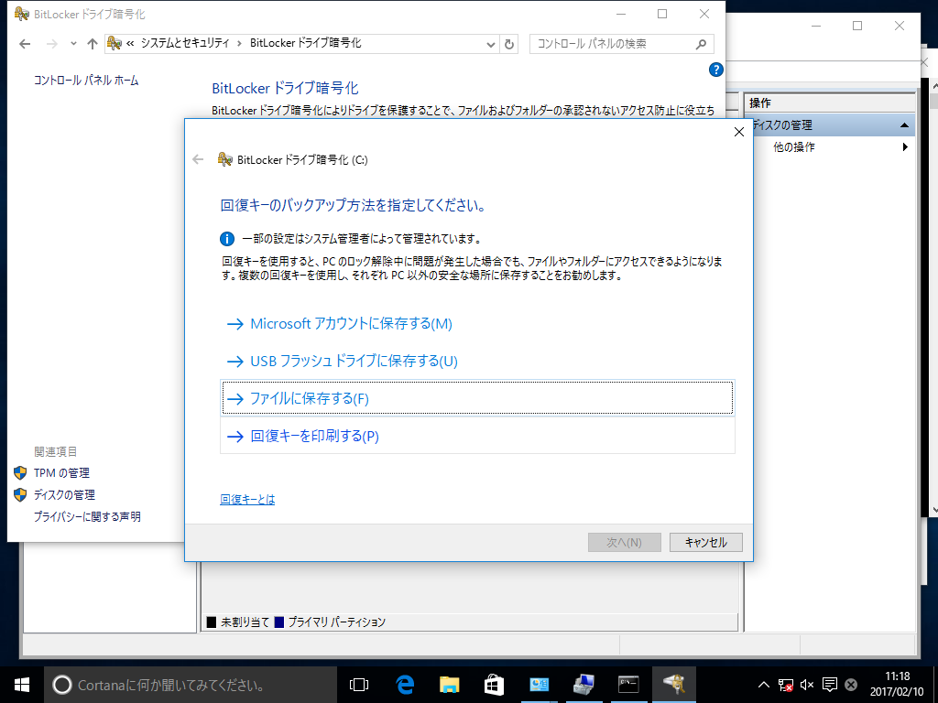Open File Explorer from taskbar
Image resolution: width=938 pixels, height=703 pixels.
pos(449,685)
